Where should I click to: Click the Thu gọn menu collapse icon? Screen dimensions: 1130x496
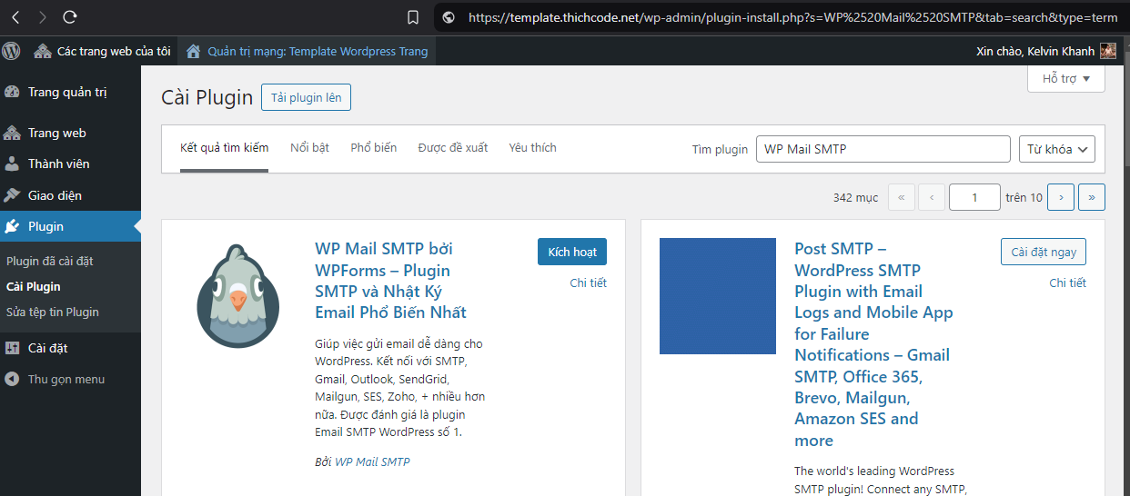pos(12,379)
